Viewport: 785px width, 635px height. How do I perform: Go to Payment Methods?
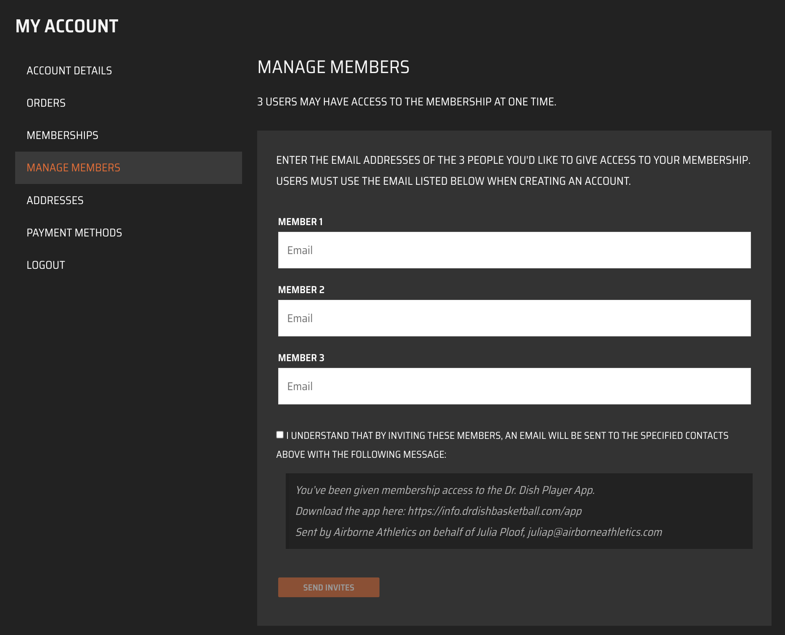click(x=74, y=233)
